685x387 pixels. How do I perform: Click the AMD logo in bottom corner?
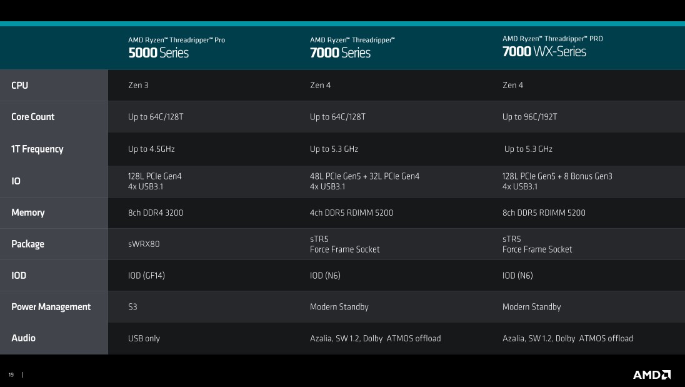(652, 374)
